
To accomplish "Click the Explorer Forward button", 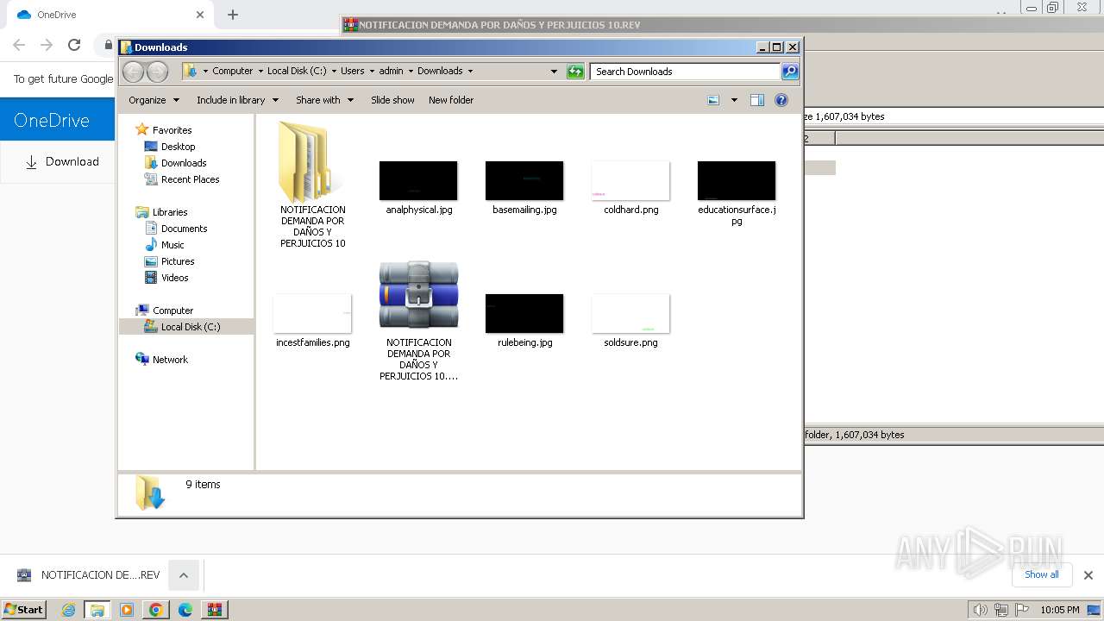I will point(157,72).
